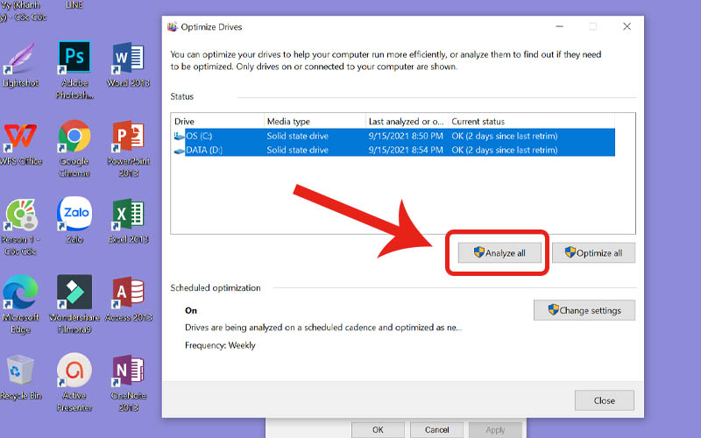Launch Google Chrome from desktop
This screenshot has height=438, width=701.
coord(74,138)
